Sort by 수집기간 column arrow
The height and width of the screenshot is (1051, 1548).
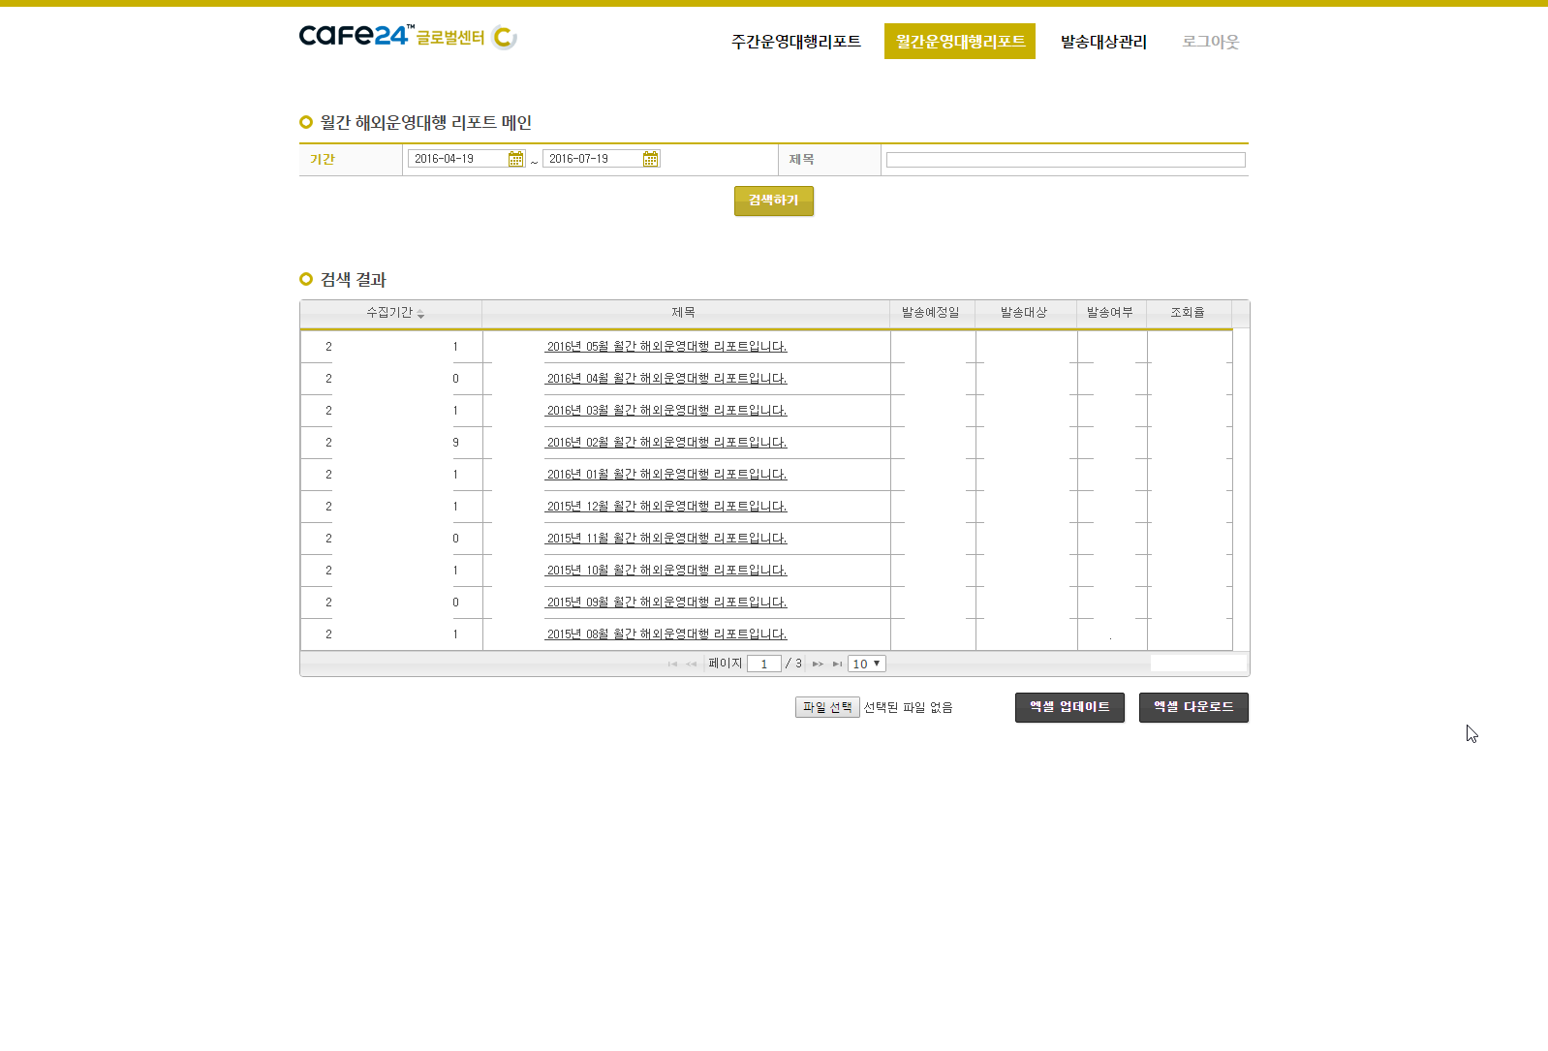[420, 314]
